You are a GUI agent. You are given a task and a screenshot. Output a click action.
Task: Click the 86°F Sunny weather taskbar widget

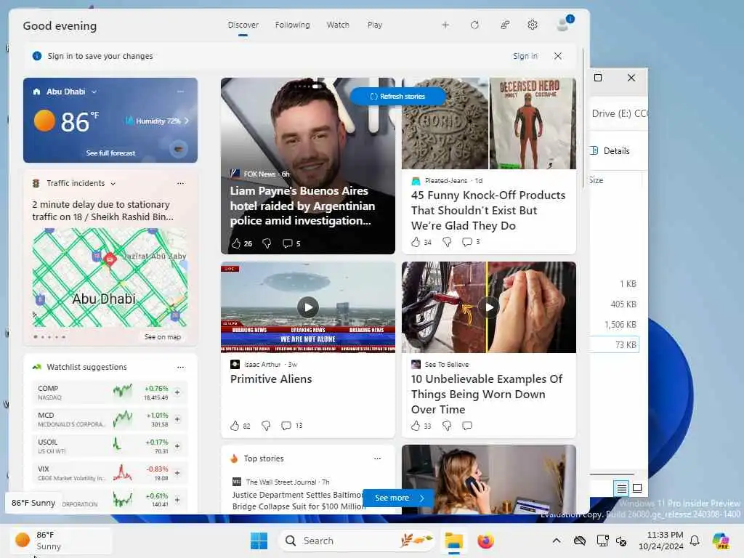[61, 541]
